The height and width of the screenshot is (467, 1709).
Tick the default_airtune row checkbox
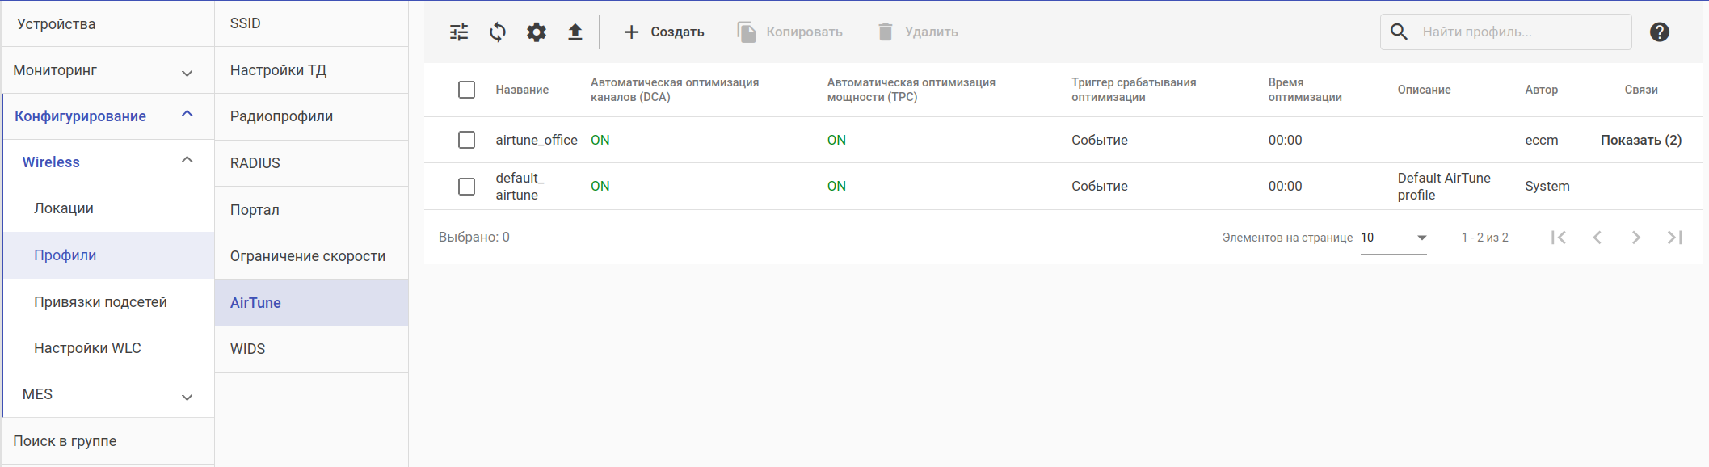pos(466,187)
